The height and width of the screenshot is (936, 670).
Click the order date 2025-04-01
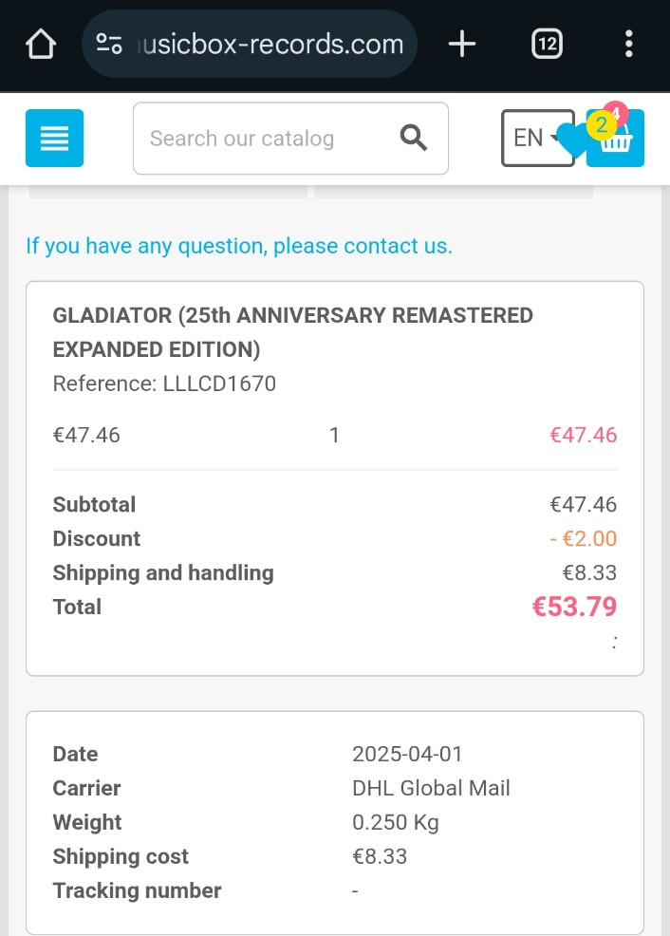[x=407, y=754]
